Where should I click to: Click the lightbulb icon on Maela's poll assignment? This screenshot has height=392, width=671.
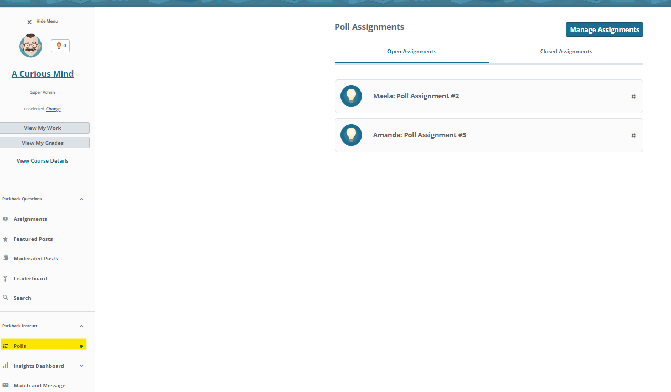coord(351,96)
